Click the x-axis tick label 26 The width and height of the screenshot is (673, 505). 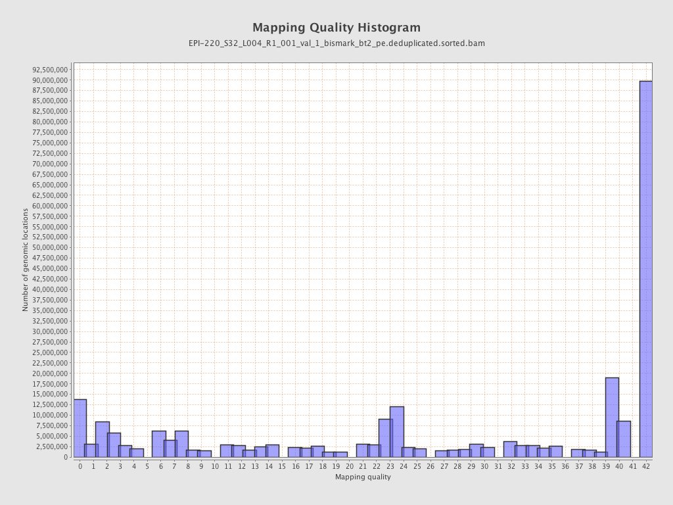(x=430, y=466)
